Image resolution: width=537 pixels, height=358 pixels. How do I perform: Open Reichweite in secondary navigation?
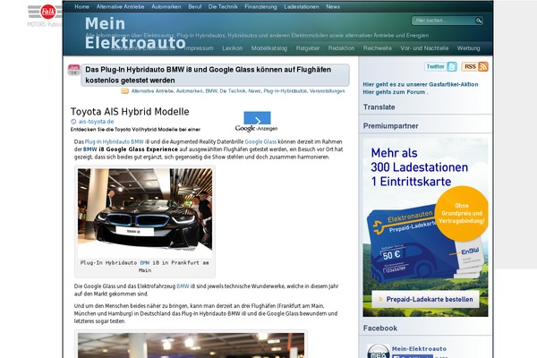(x=378, y=48)
